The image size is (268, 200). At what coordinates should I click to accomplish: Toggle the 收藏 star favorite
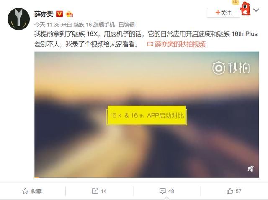pyautogui.click(x=32, y=191)
